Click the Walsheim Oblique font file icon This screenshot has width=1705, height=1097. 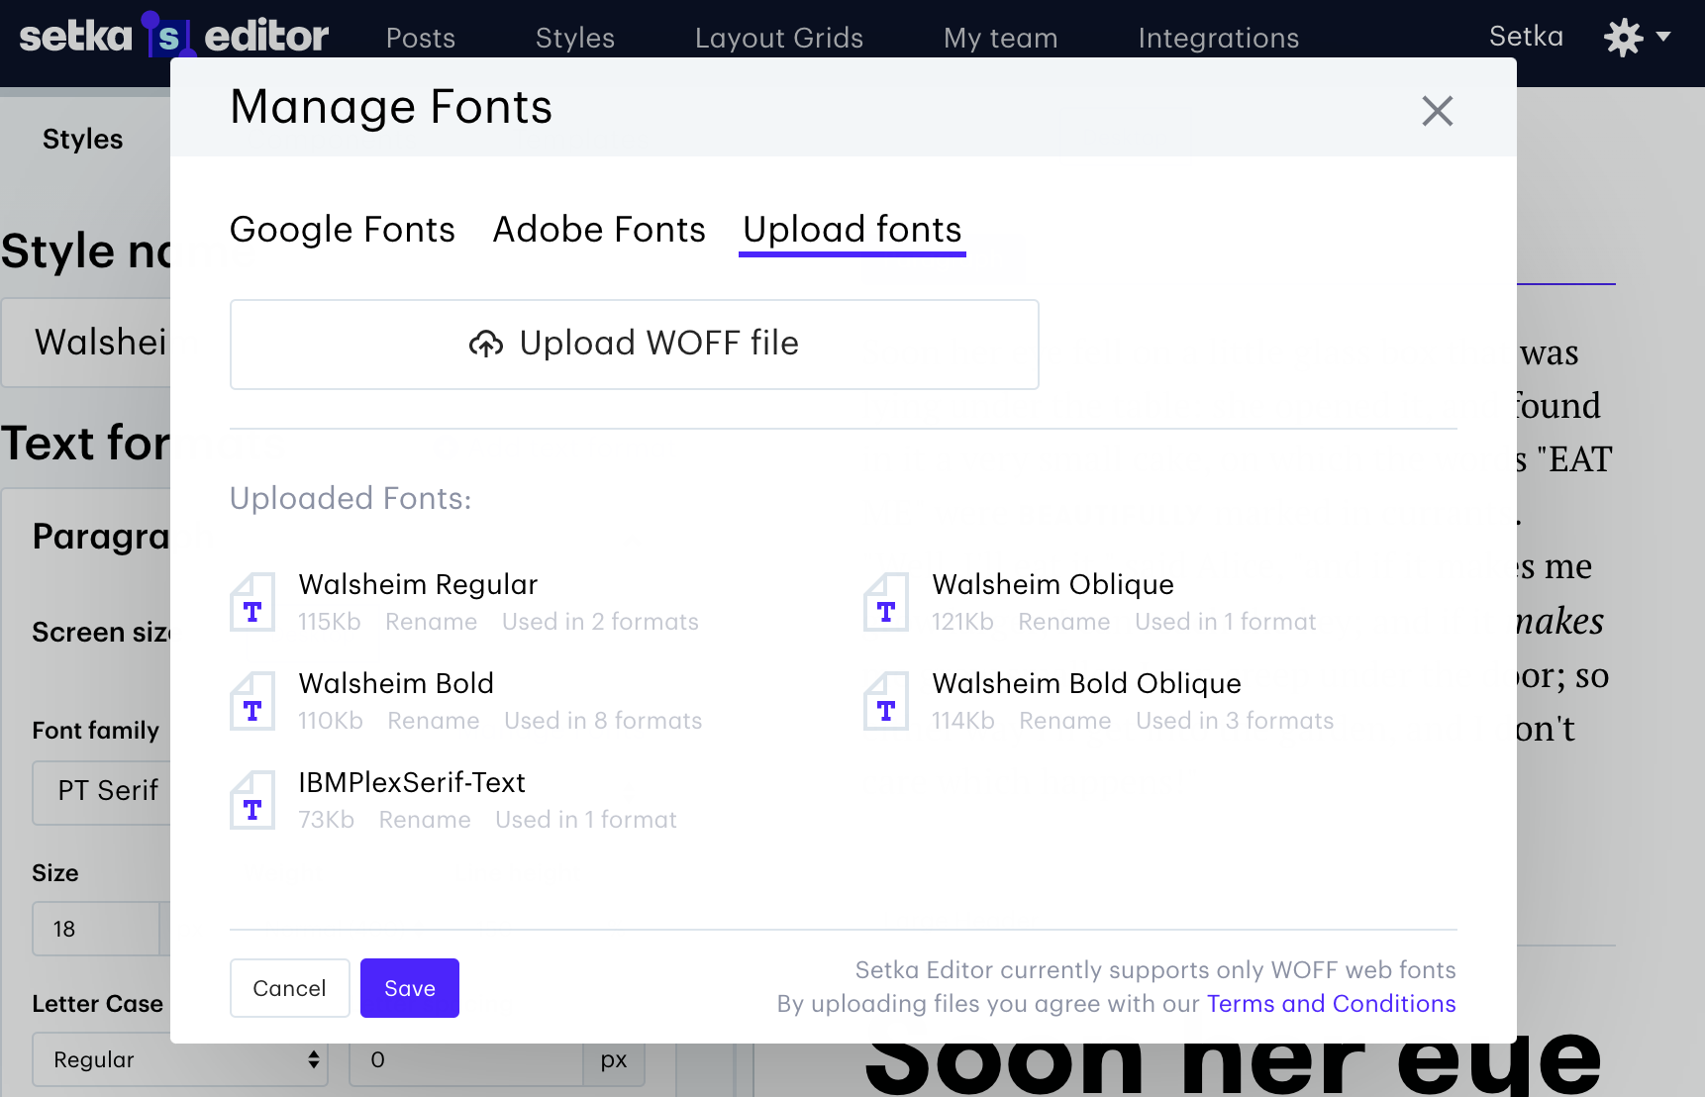(886, 602)
